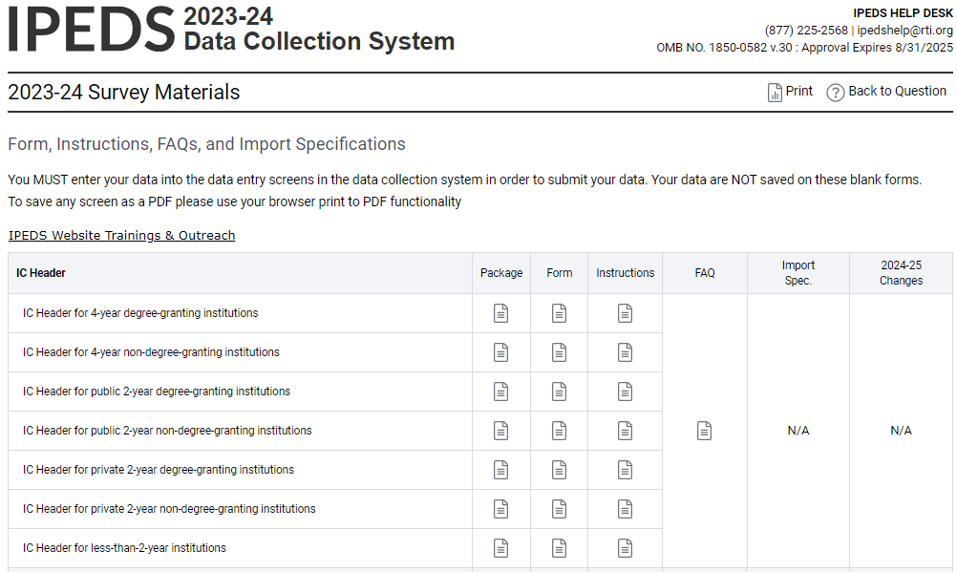Click the 2024-25 Changes column header
This screenshot has height=572, width=957.
901,273
